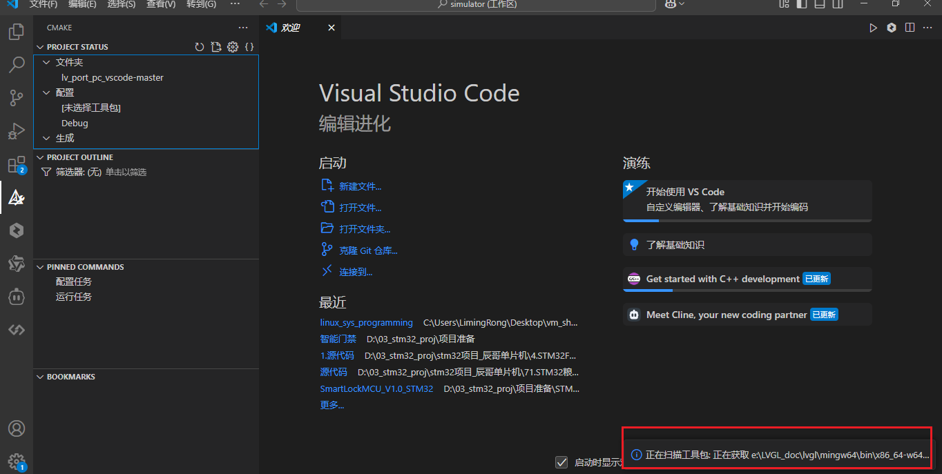Click the run play icon in editor toolbar

(x=873, y=28)
